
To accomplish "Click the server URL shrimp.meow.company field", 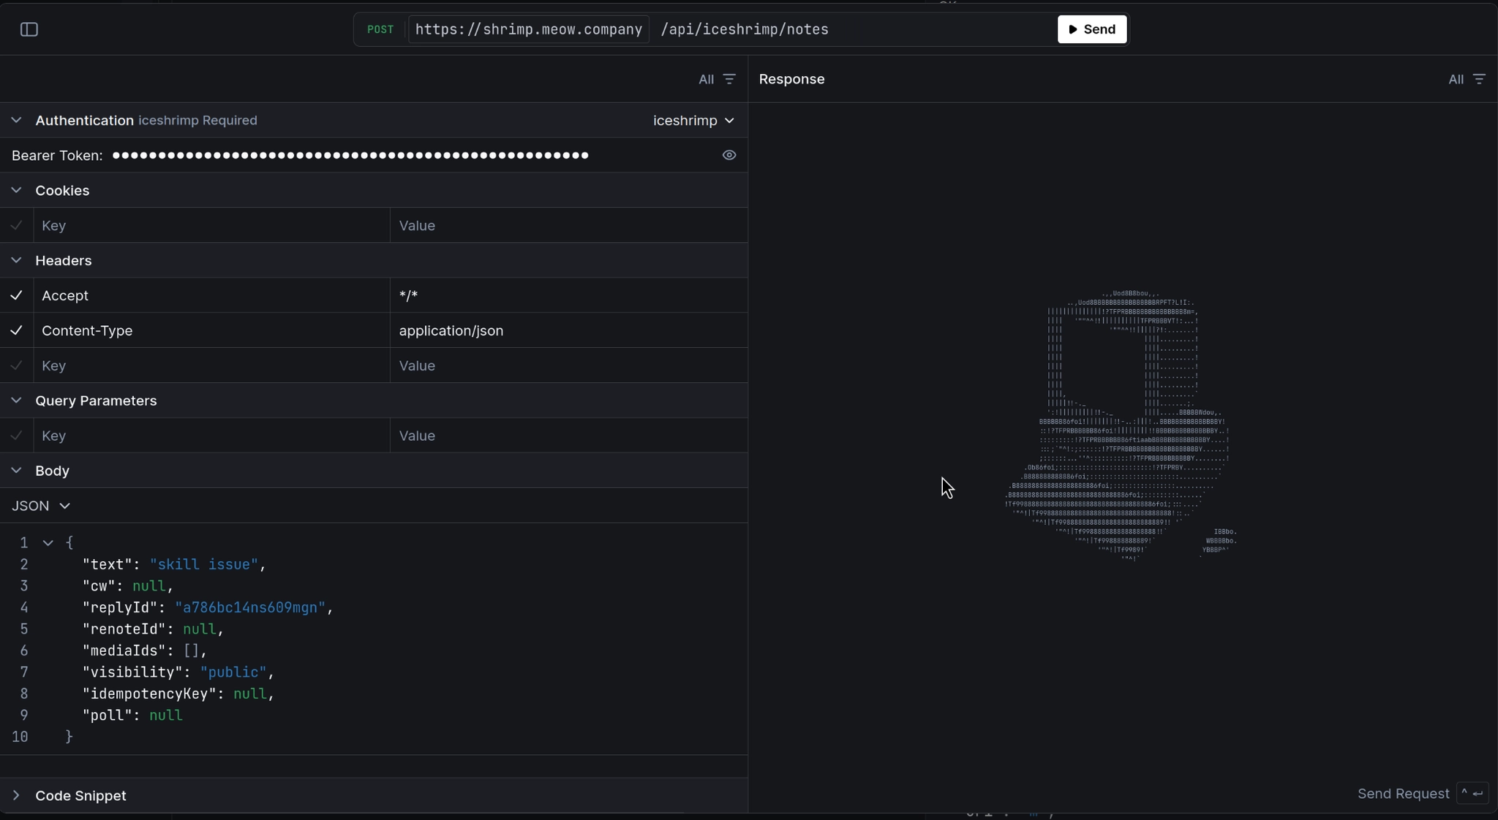I will click(528, 29).
